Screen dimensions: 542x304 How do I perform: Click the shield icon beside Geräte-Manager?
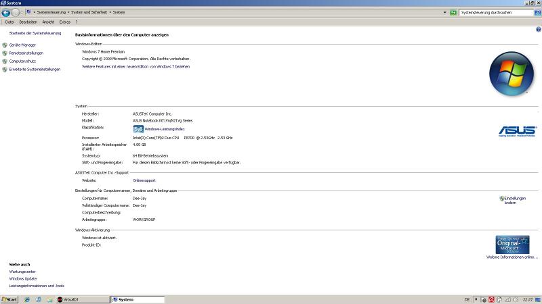pos(5,45)
